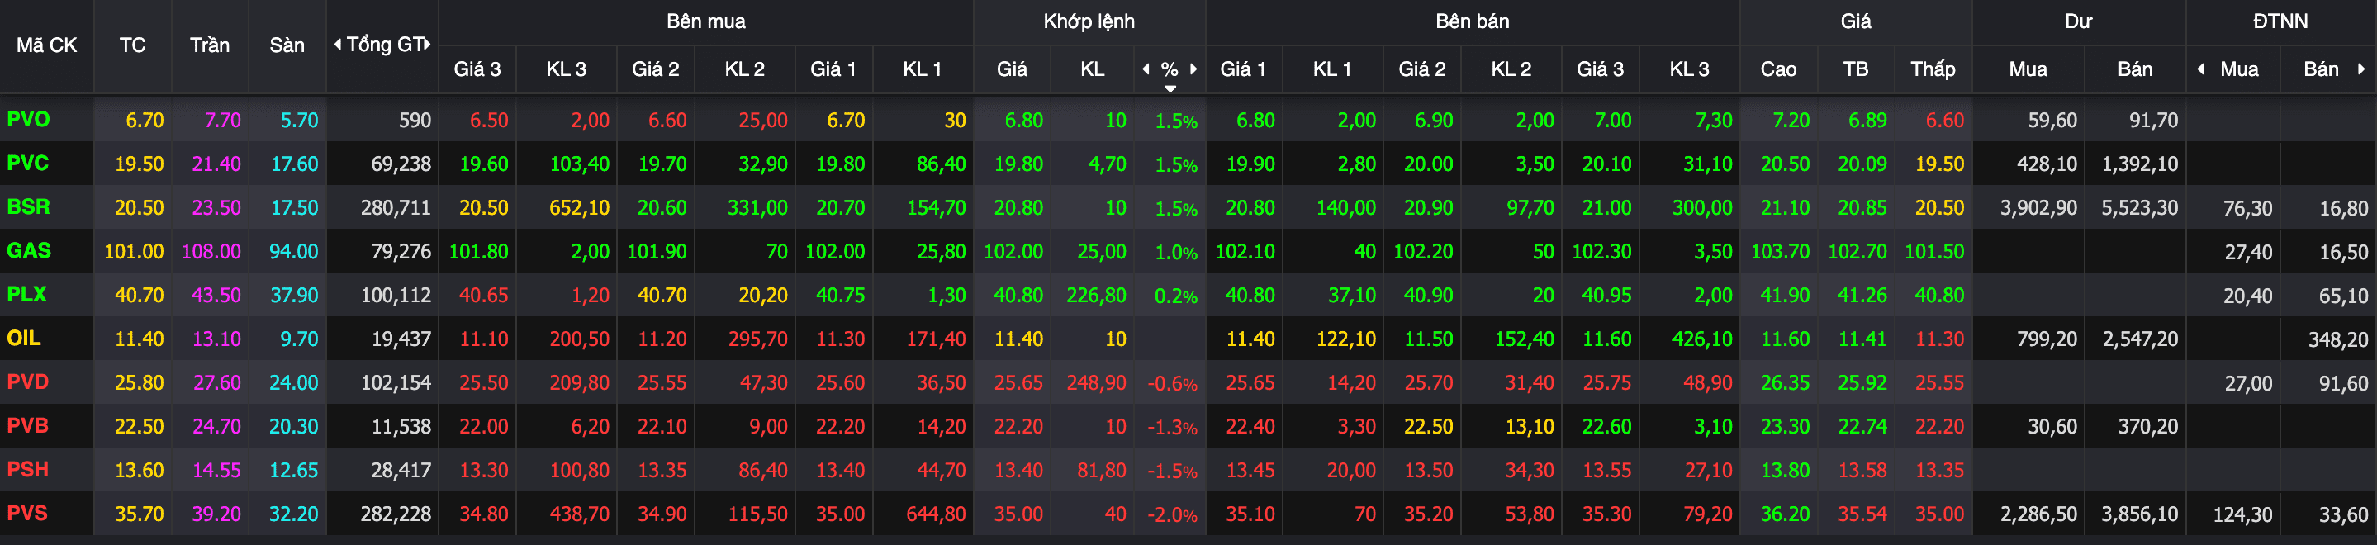Click GAS ceiling price 108.00
The width and height of the screenshot is (2377, 545).
pyautogui.click(x=211, y=252)
